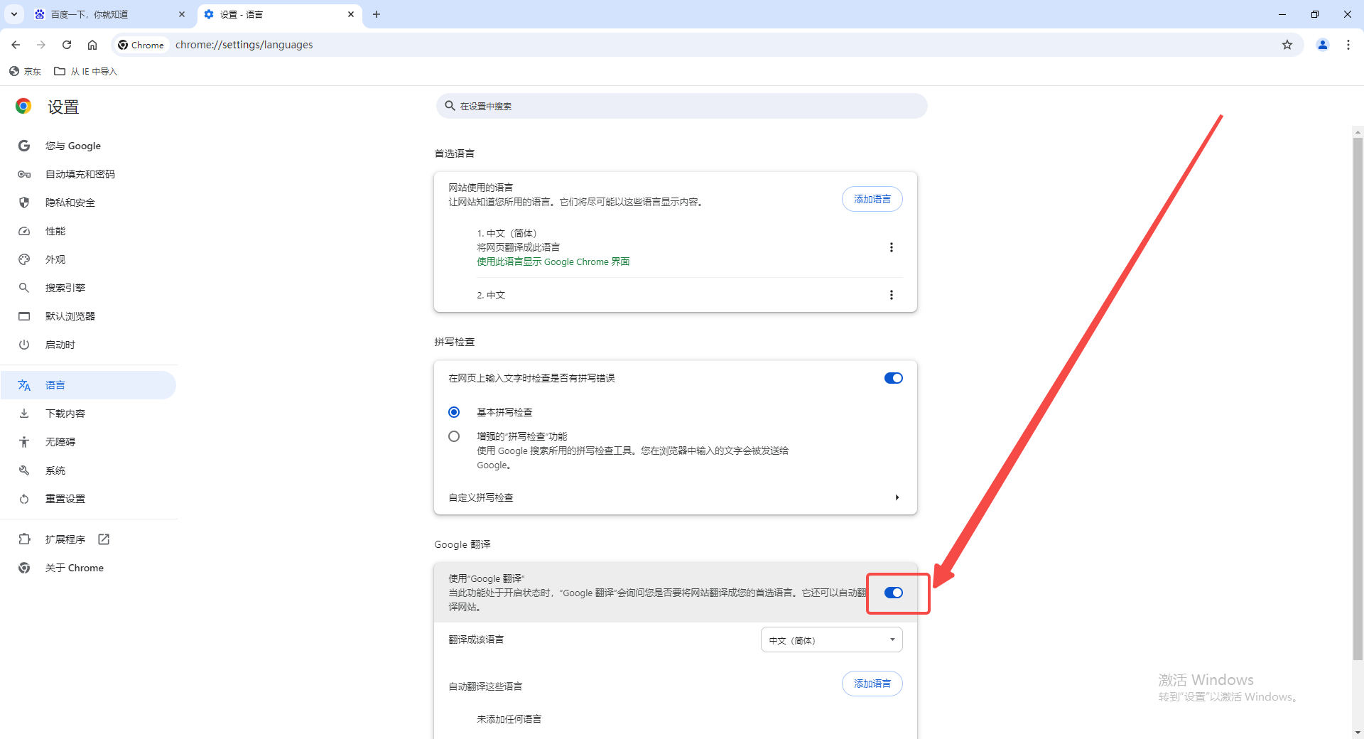Click the Google 翻译 section heading

[x=462, y=544]
